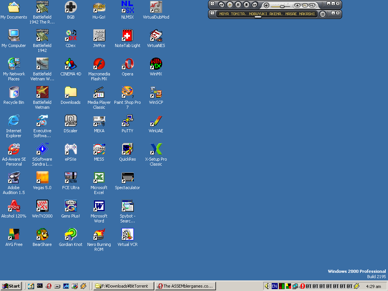Mute Winamp with the speaker button
This screenshot has width=388, height=291.
tap(266, 5)
